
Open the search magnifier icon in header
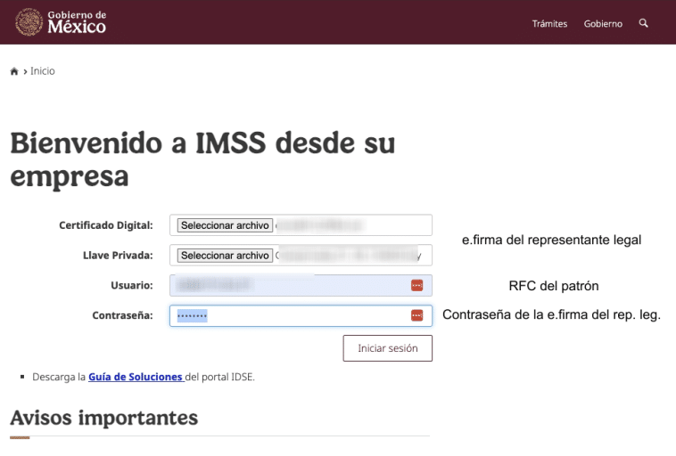tap(643, 23)
